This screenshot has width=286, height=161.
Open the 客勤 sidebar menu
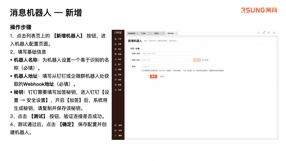[x=118, y=70]
